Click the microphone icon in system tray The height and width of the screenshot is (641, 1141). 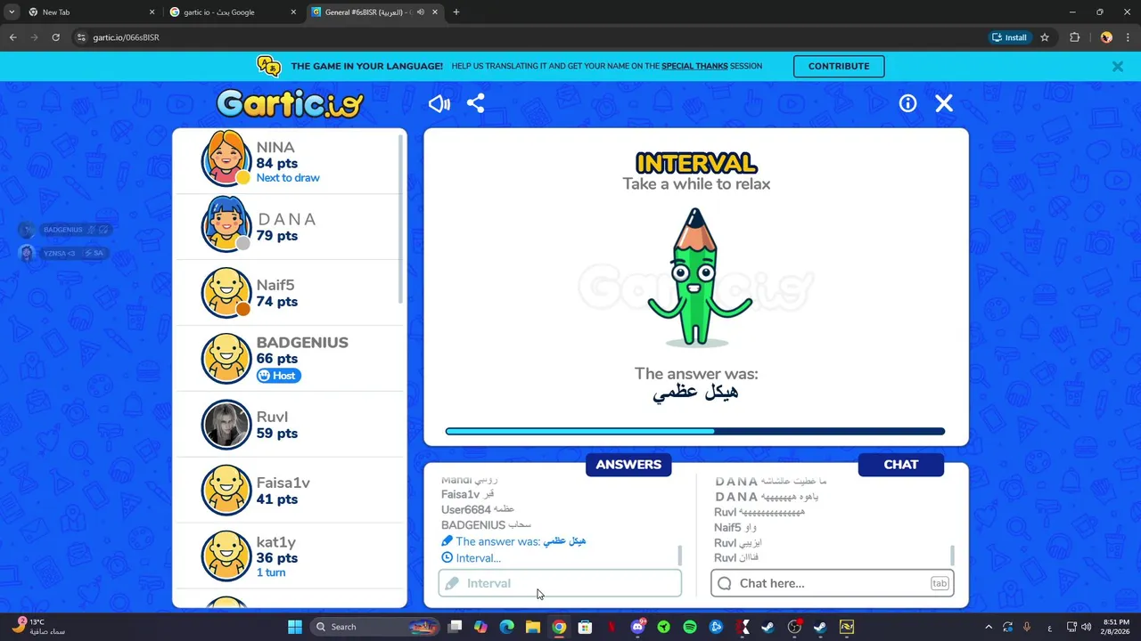click(x=1027, y=627)
